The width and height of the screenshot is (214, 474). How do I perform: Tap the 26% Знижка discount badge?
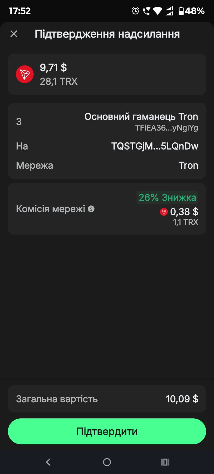[167, 197]
